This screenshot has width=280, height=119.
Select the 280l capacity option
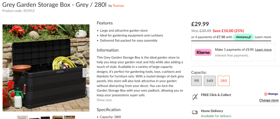coord(224,81)
